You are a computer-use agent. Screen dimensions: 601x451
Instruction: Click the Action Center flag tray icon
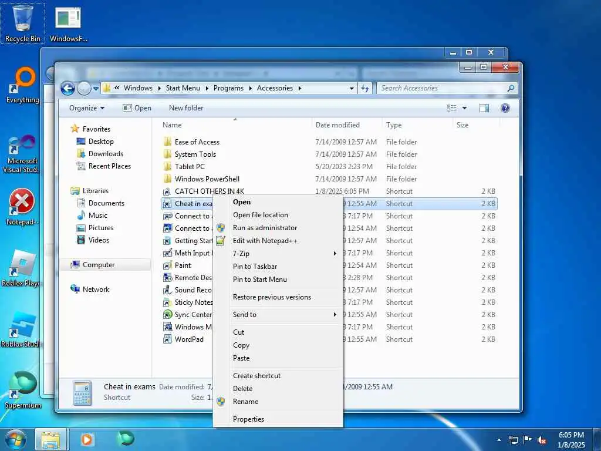(x=528, y=440)
